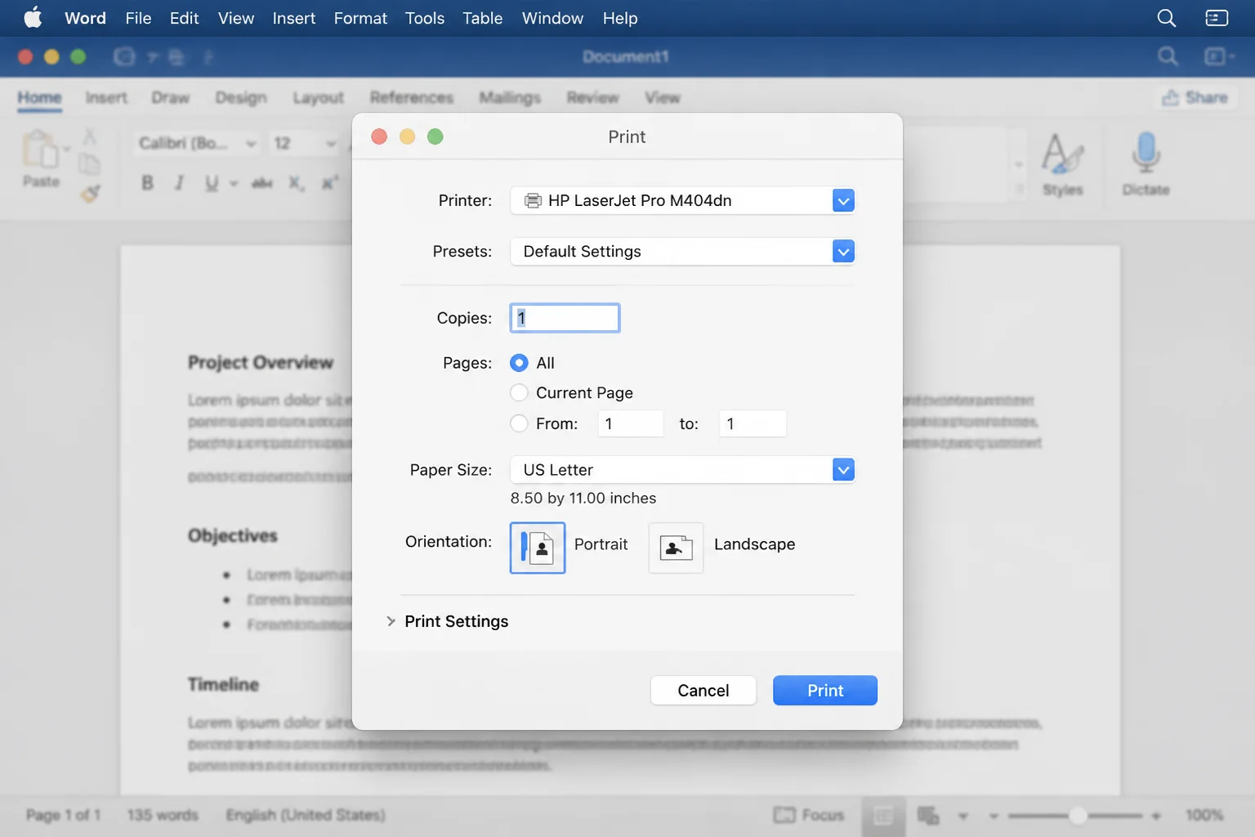1255x837 pixels.
Task: Open underline style dropdown arrow
Action: click(x=234, y=183)
